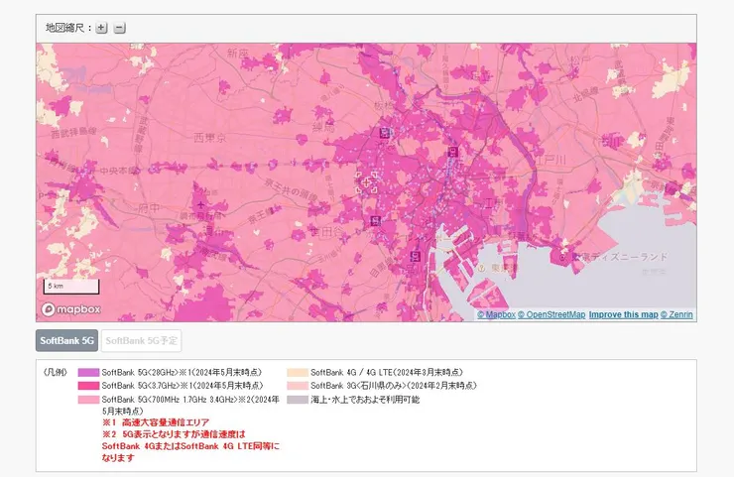This screenshot has width=734, height=477.
Task: Click the 練馬 label on the map
Action: (x=323, y=127)
